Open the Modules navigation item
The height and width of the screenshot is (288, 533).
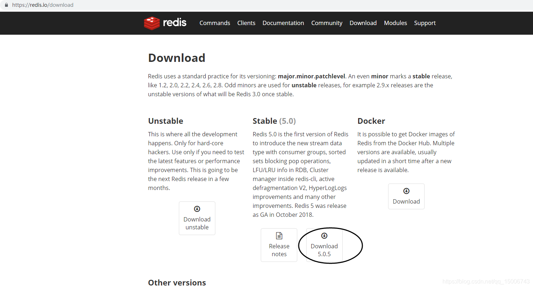click(x=395, y=23)
